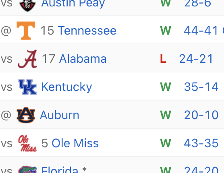Open the Tennessee team page
The width and height of the screenshot is (224, 173).
click(87, 31)
